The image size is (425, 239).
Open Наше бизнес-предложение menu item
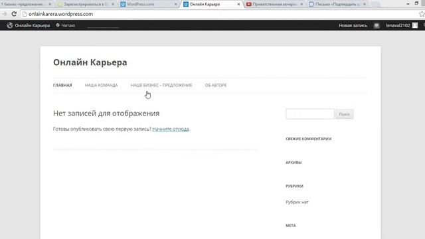pos(161,85)
